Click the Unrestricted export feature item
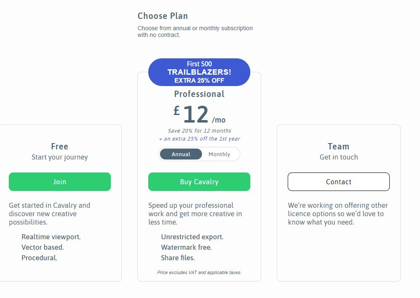Screen dimensions: 420x298 (192, 237)
